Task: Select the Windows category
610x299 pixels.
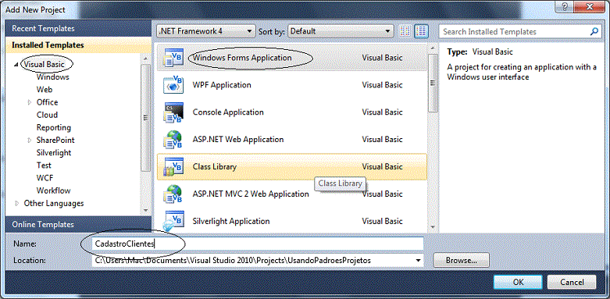Action: [53, 77]
